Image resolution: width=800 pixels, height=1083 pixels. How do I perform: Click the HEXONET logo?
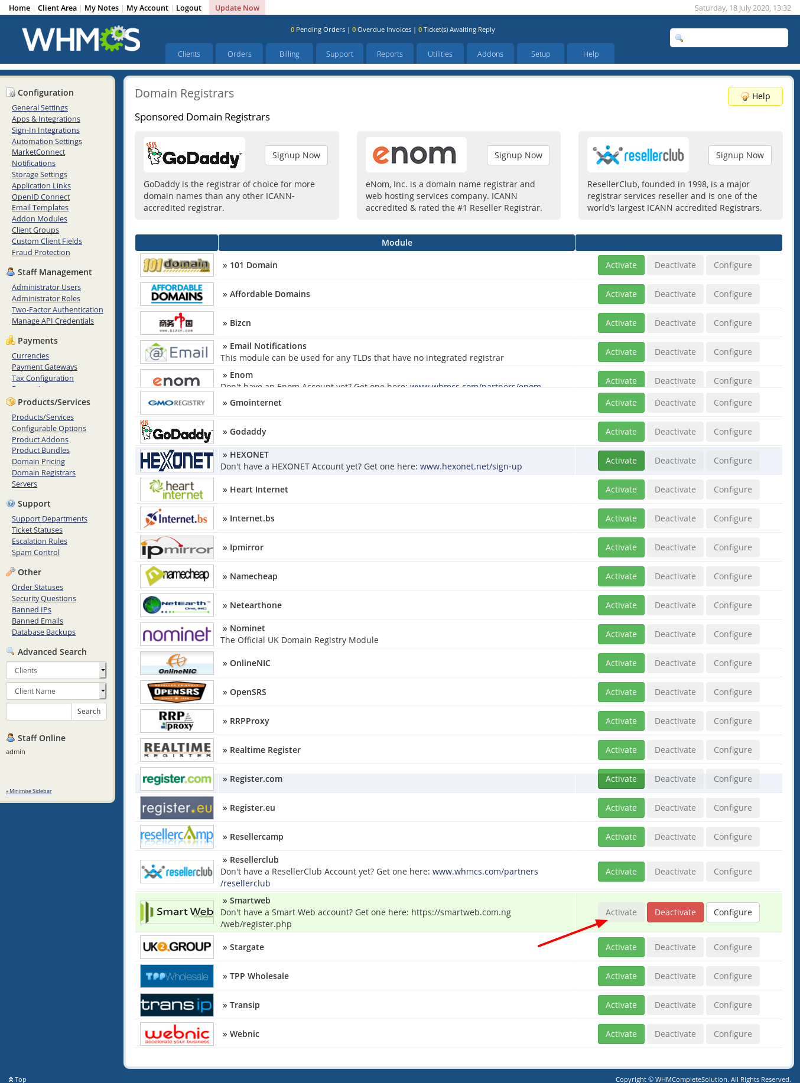(177, 461)
